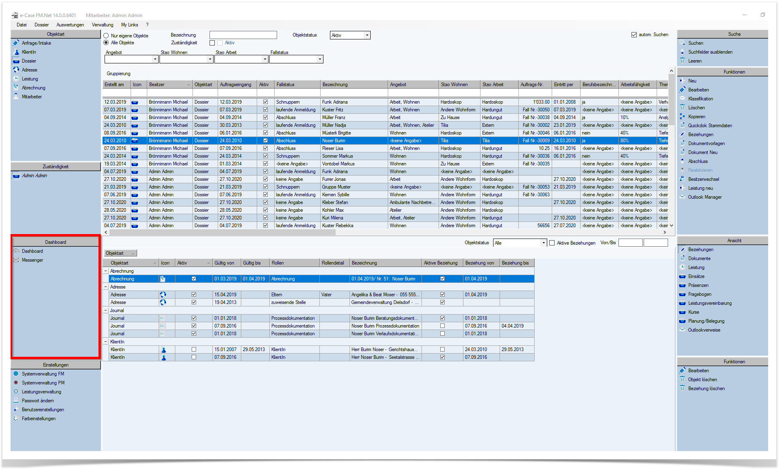The height and width of the screenshot is (471, 782).
Task: Open the Angebot filter dropdown
Action: 155,59
